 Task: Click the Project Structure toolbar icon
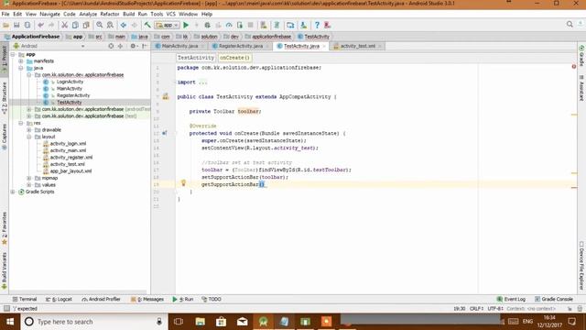(290, 25)
